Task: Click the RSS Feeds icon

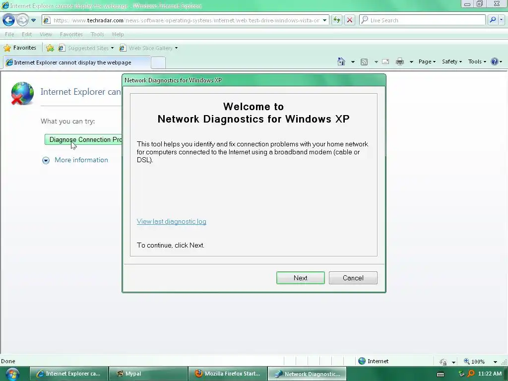Action: point(364,62)
